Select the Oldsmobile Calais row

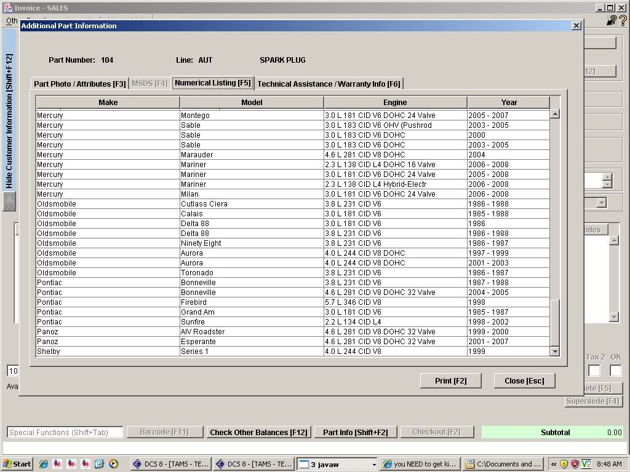pos(292,213)
